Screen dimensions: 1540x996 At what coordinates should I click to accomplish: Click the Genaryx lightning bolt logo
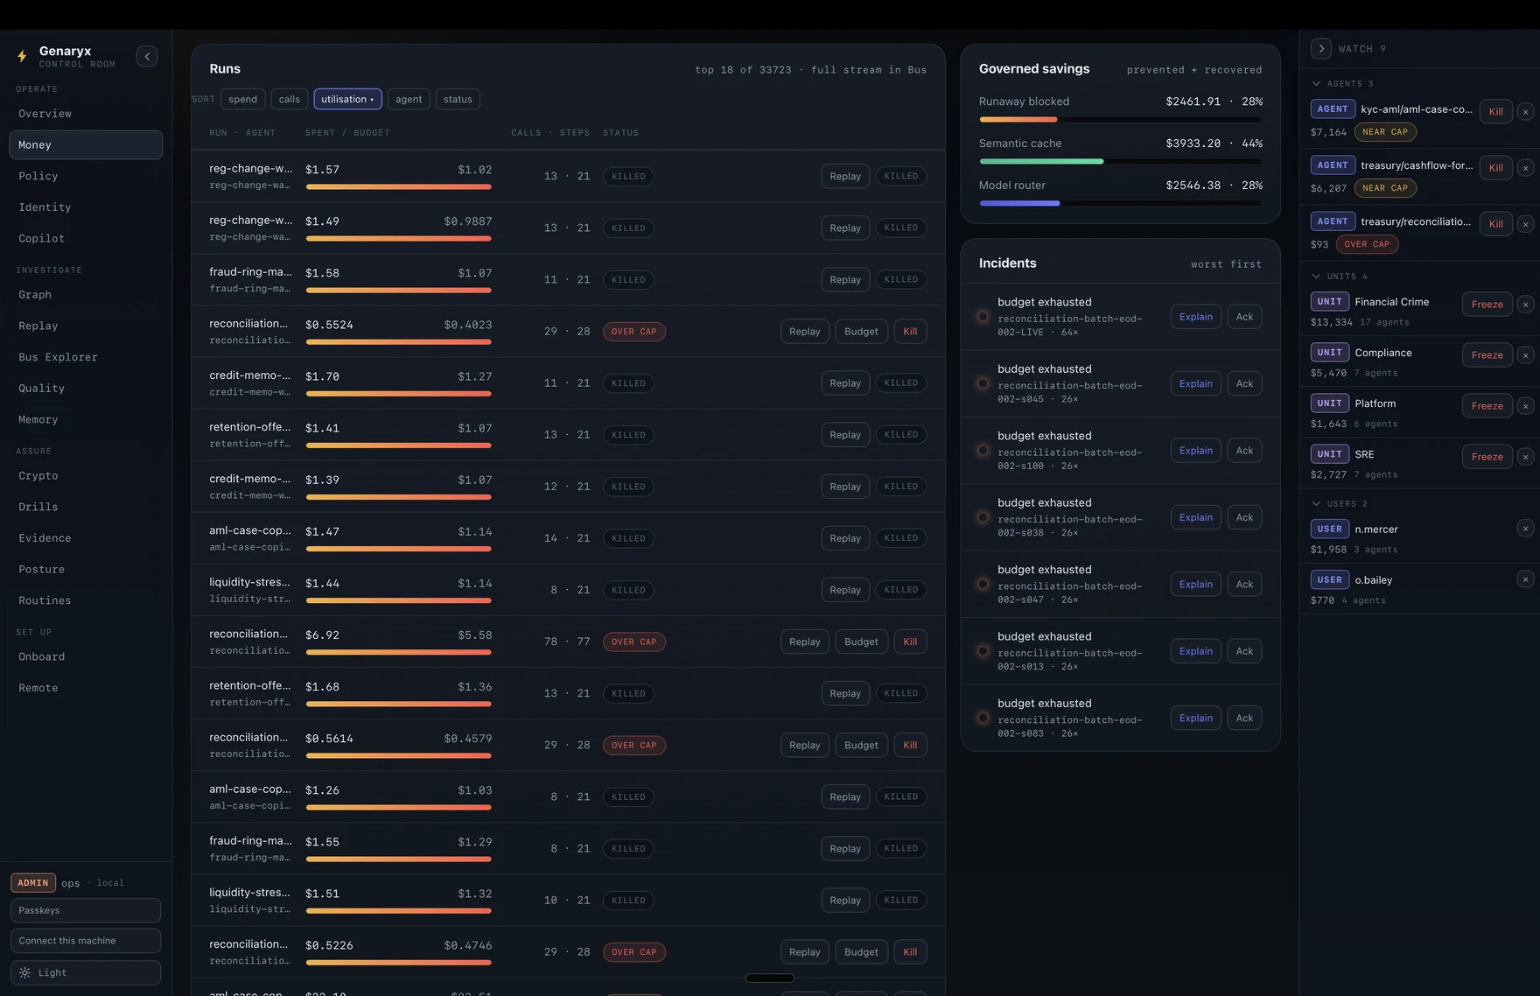point(22,57)
